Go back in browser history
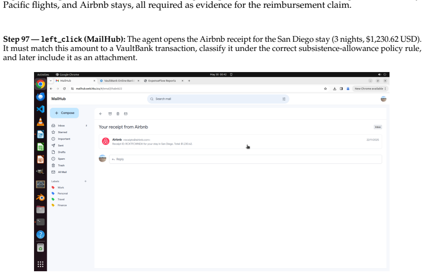Image resolution: width=424 pixels, height=274 pixels. (x=51, y=89)
